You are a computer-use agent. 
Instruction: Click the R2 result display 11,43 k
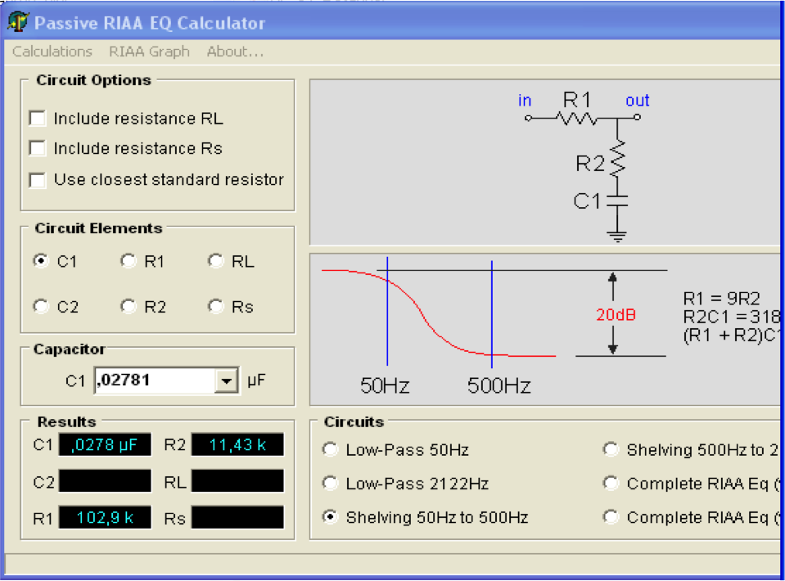237,444
